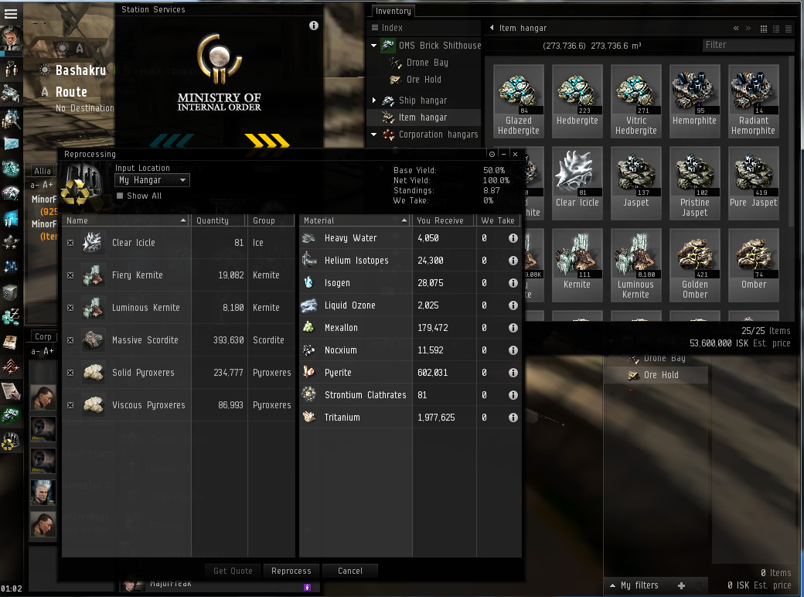The width and height of the screenshot is (804, 597).
Task: Show info for Liquid Ozone
Action: (x=513, y=305)
